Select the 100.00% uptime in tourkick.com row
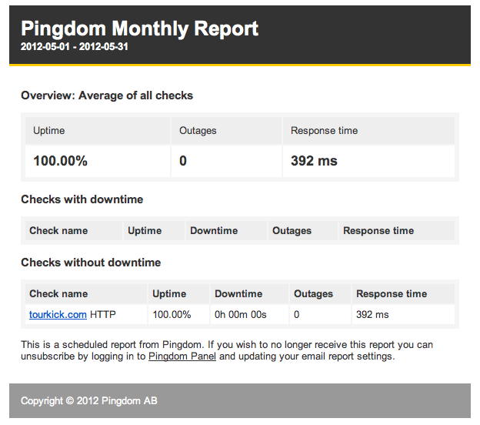 172,314
